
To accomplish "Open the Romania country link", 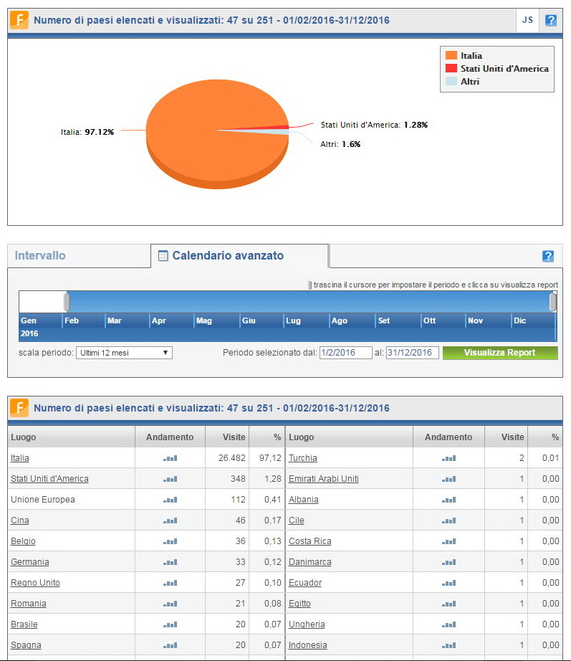I will 28,604.
